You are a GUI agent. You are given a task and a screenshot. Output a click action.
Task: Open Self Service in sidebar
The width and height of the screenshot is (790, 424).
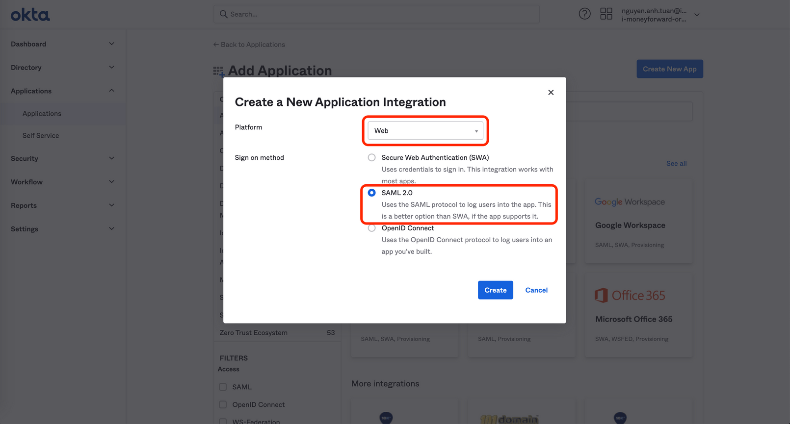(41, 135)
